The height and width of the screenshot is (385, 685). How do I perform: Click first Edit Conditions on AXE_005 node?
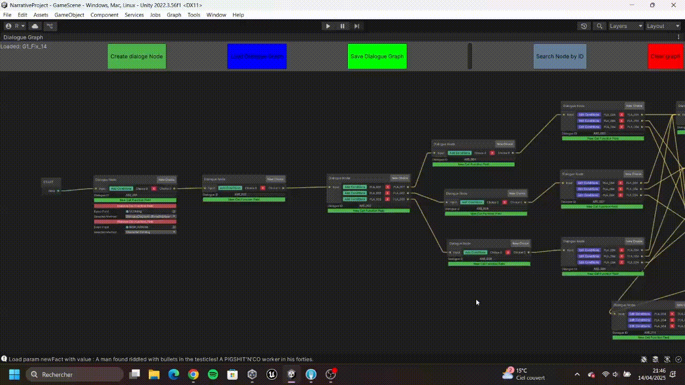click(x=589, y=114)
